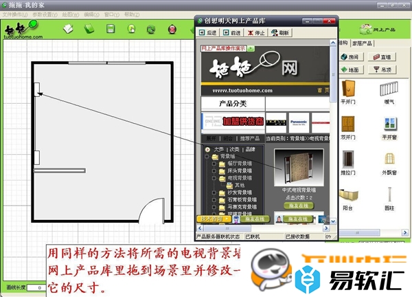Select the 推拉门 sliding door item
The image size is (412, 297).
tap(348, 163)
